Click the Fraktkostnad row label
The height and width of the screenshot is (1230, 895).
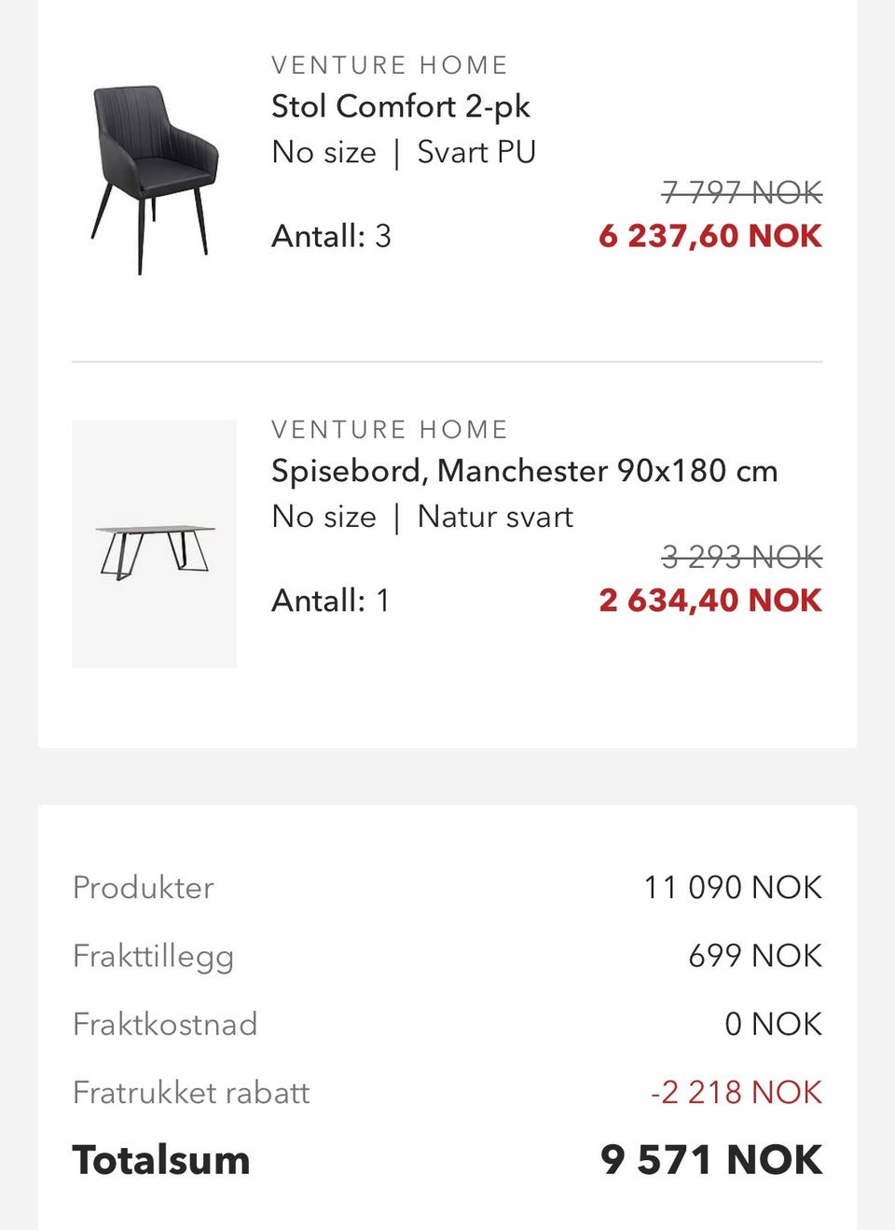(x=165, y=1024)
